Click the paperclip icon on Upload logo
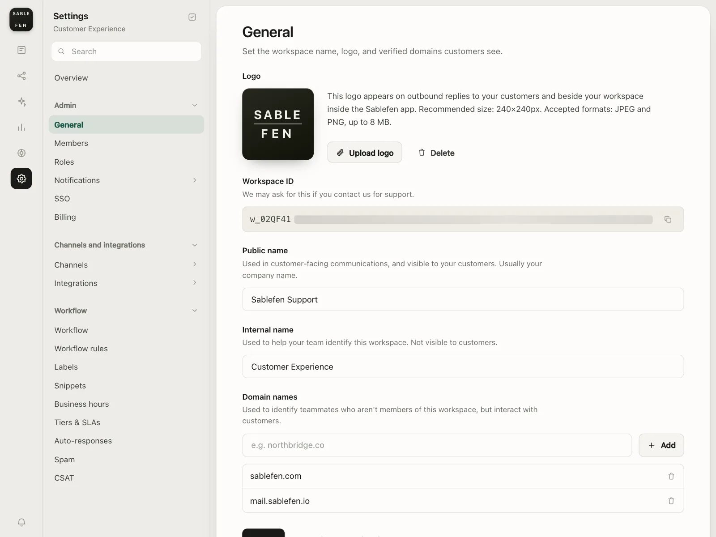This screenshot has height=537, width=716. pyautogui.click(x=341, y=153)
